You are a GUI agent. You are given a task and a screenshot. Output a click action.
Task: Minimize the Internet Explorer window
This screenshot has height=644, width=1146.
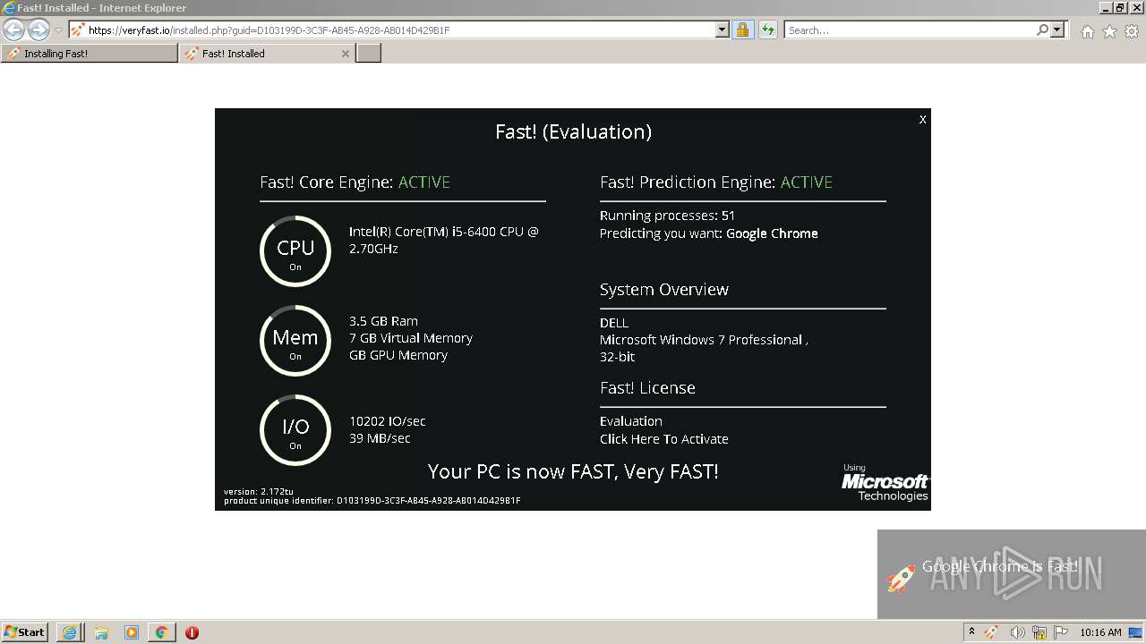tap(1106, 8)
